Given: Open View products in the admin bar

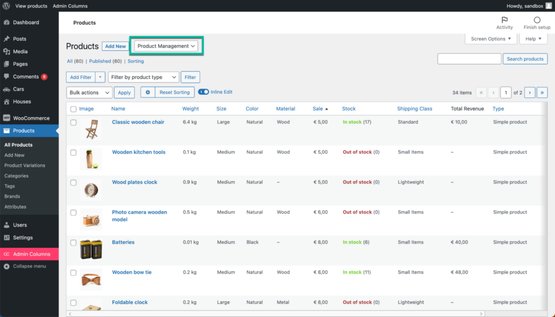Looking at the screenshot, I should pos(31,5).
